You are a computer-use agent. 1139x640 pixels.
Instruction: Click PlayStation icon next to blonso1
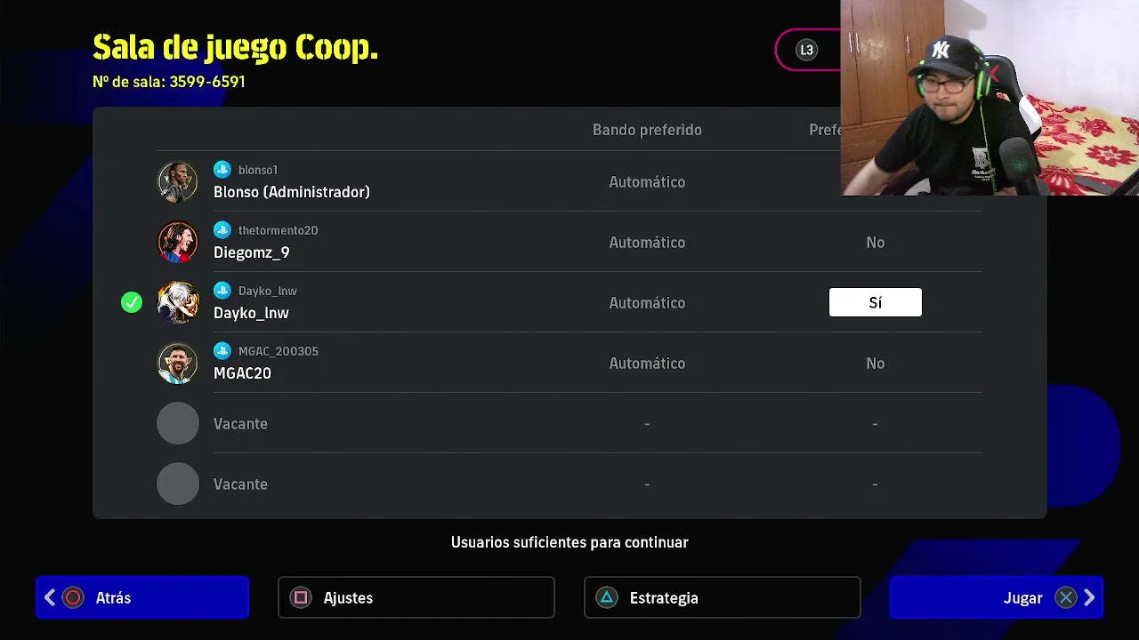(222, 170)
